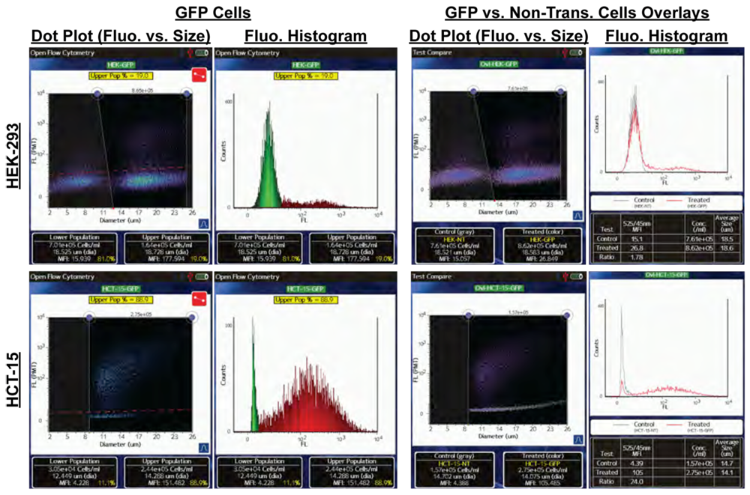Select Upper Population panel under HEK-GFP histogram
This screenshot has width=750, height=495.
coord(352,248)
